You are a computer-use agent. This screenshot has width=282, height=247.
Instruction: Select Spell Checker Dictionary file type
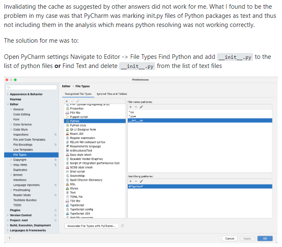pos(95,180)
